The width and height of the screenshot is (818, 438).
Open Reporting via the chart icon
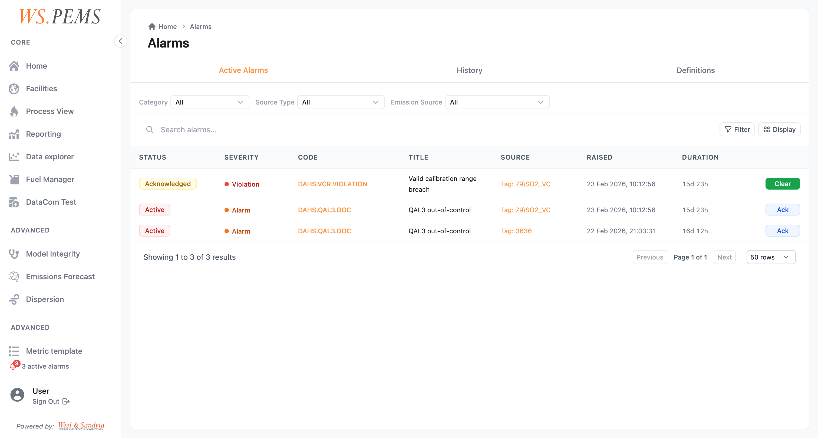coord(14,134)
